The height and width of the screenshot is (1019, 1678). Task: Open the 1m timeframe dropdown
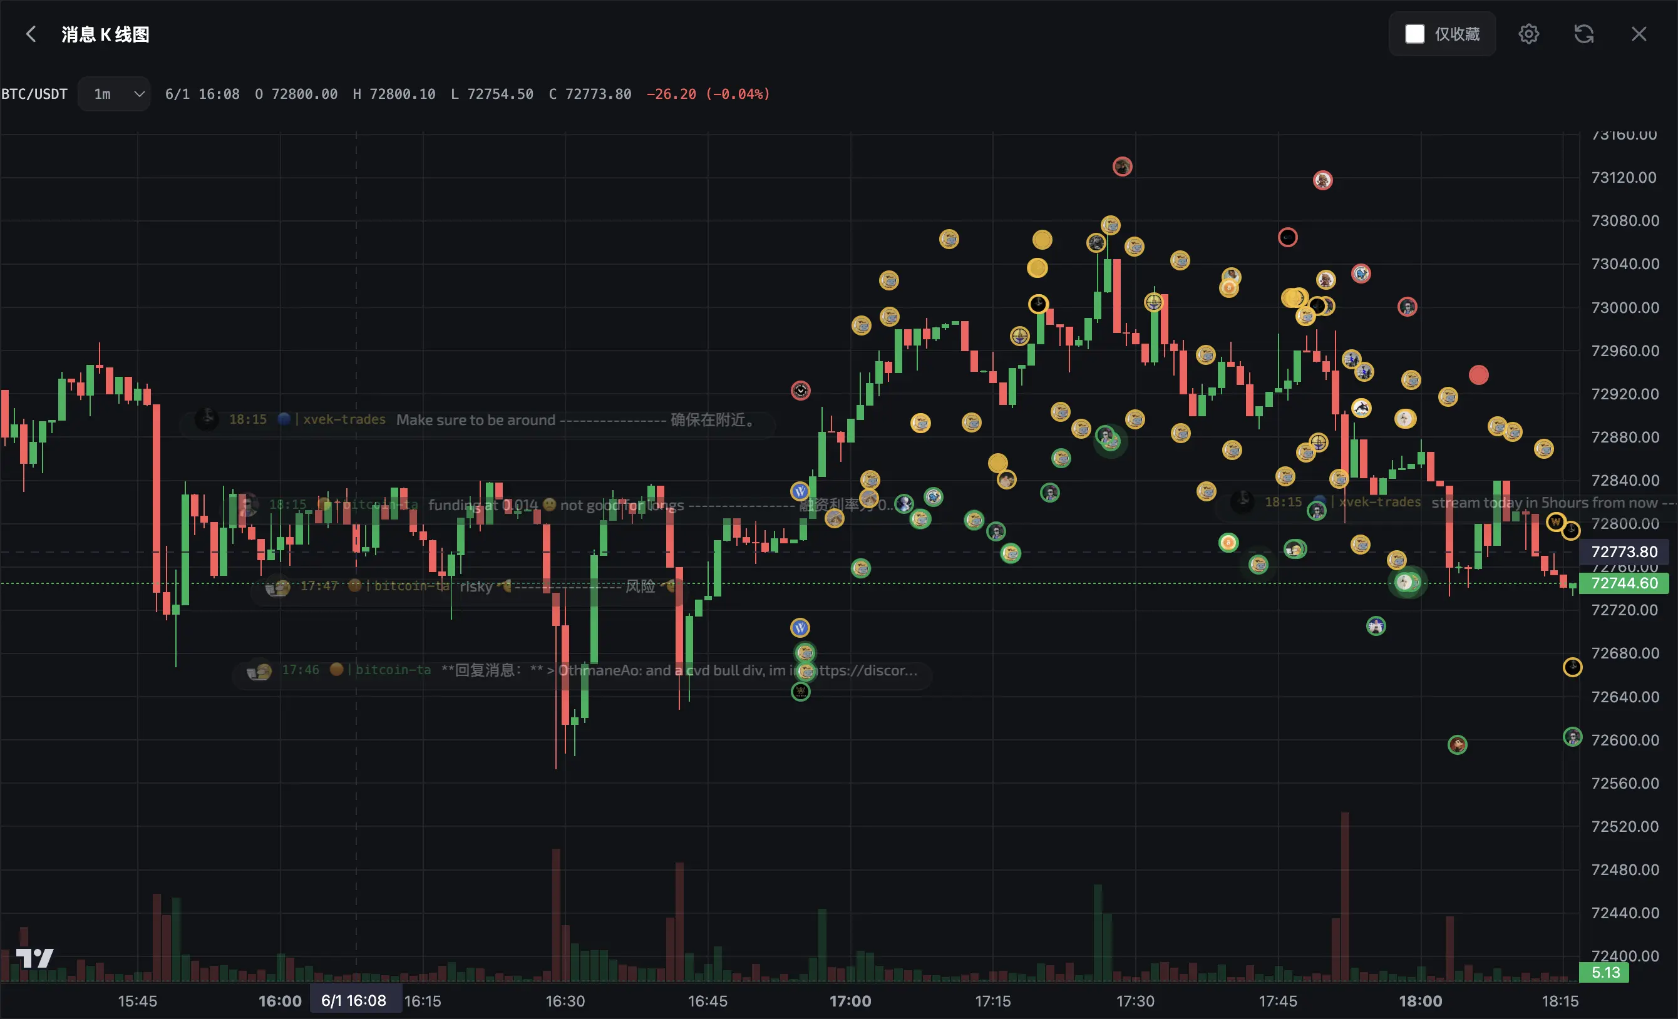click(x=114, y=94)
